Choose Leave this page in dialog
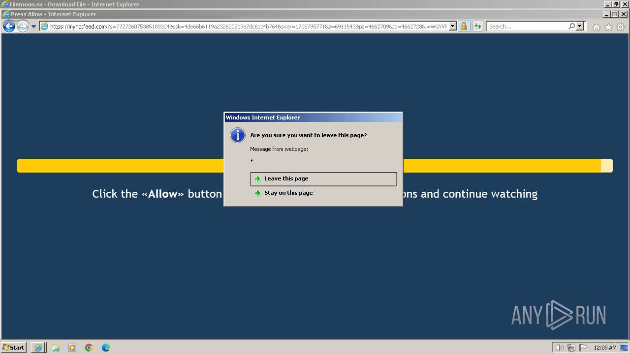 [x=323, y=179]
